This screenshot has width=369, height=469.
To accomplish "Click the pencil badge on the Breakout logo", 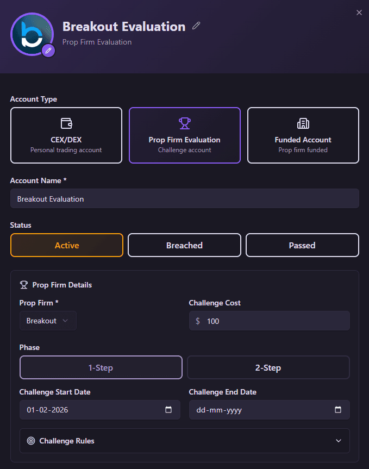I will click(x=48, y=52).
